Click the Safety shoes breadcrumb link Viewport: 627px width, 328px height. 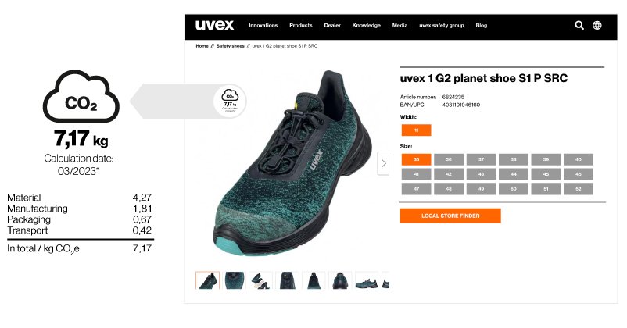point(231,46)
